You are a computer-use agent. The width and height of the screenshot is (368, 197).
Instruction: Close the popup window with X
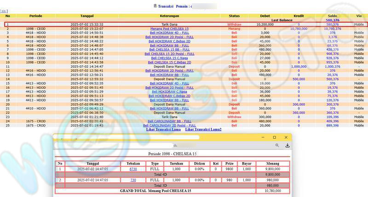click(286, 137)
